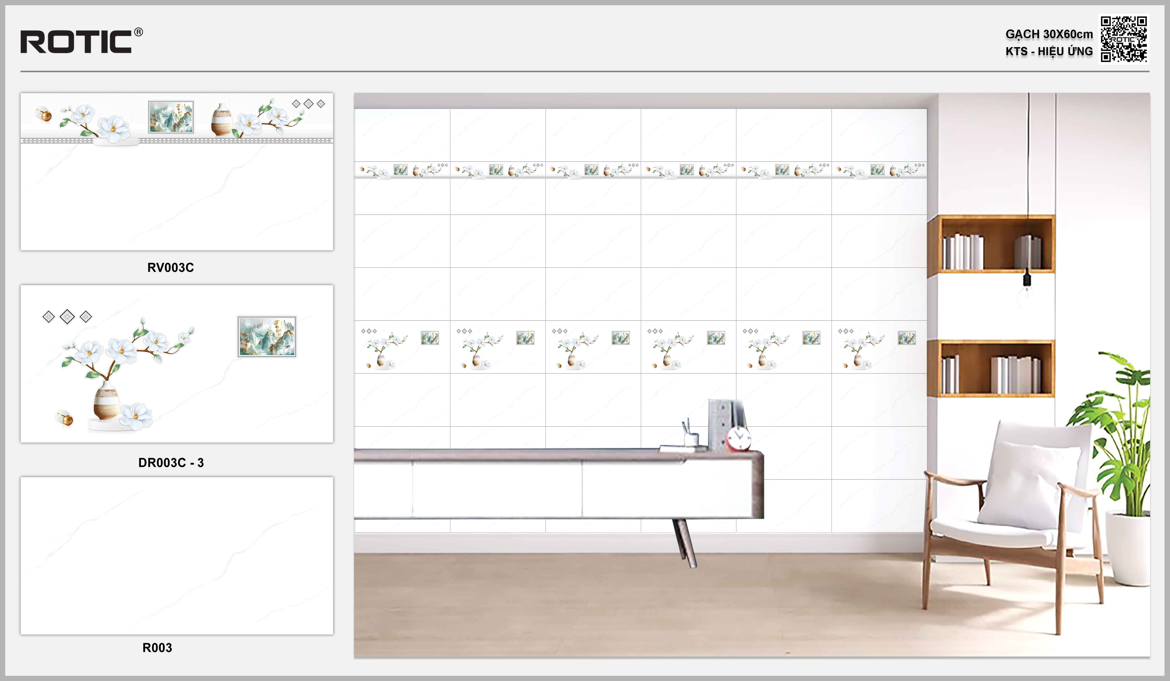
Task: Click the GẠCH 30X60cm heading text
Action: tap(1049, 34)
